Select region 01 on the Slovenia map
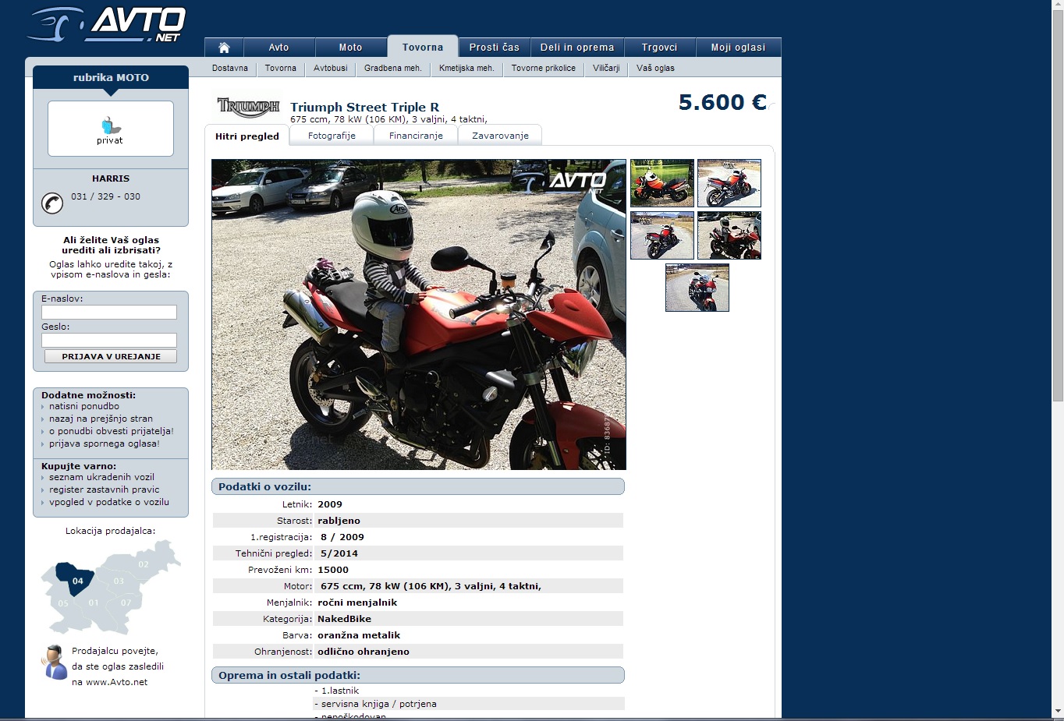 pos(94,603)
